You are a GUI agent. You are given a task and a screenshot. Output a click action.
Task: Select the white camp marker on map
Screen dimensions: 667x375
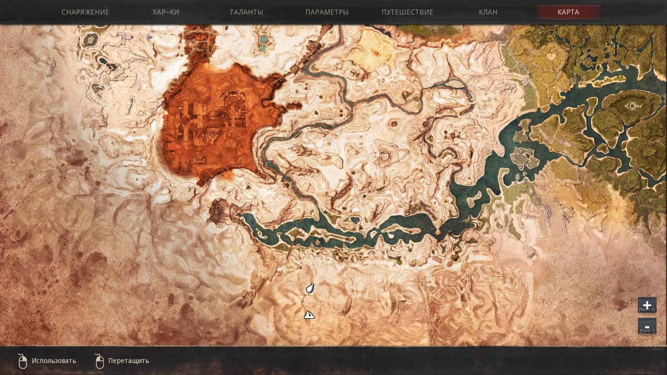click(x=309, y=315)
